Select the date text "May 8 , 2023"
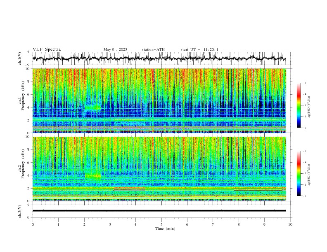This screenshot has width=327, height=252. pos(115,49)
